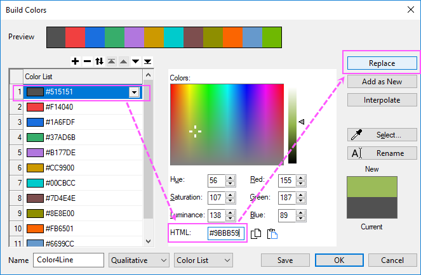The image size is (421, 275).
Task: Click the reverse order arrows icon
Action: [x=99, y=61]
